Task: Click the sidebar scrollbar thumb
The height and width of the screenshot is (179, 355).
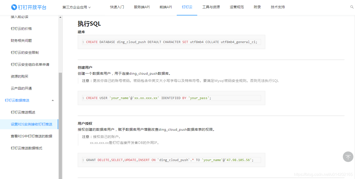Action: pos(60,126)
